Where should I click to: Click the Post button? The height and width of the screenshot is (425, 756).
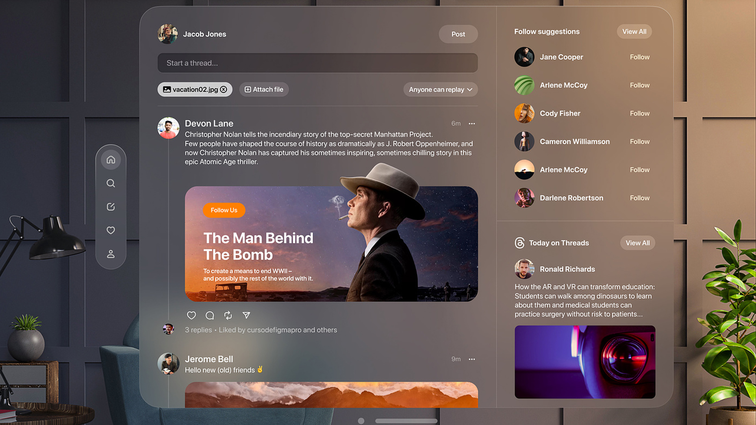[x=458, y=34]
